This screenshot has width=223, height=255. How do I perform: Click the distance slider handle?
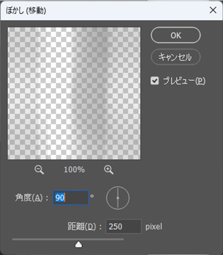point(79,245)
